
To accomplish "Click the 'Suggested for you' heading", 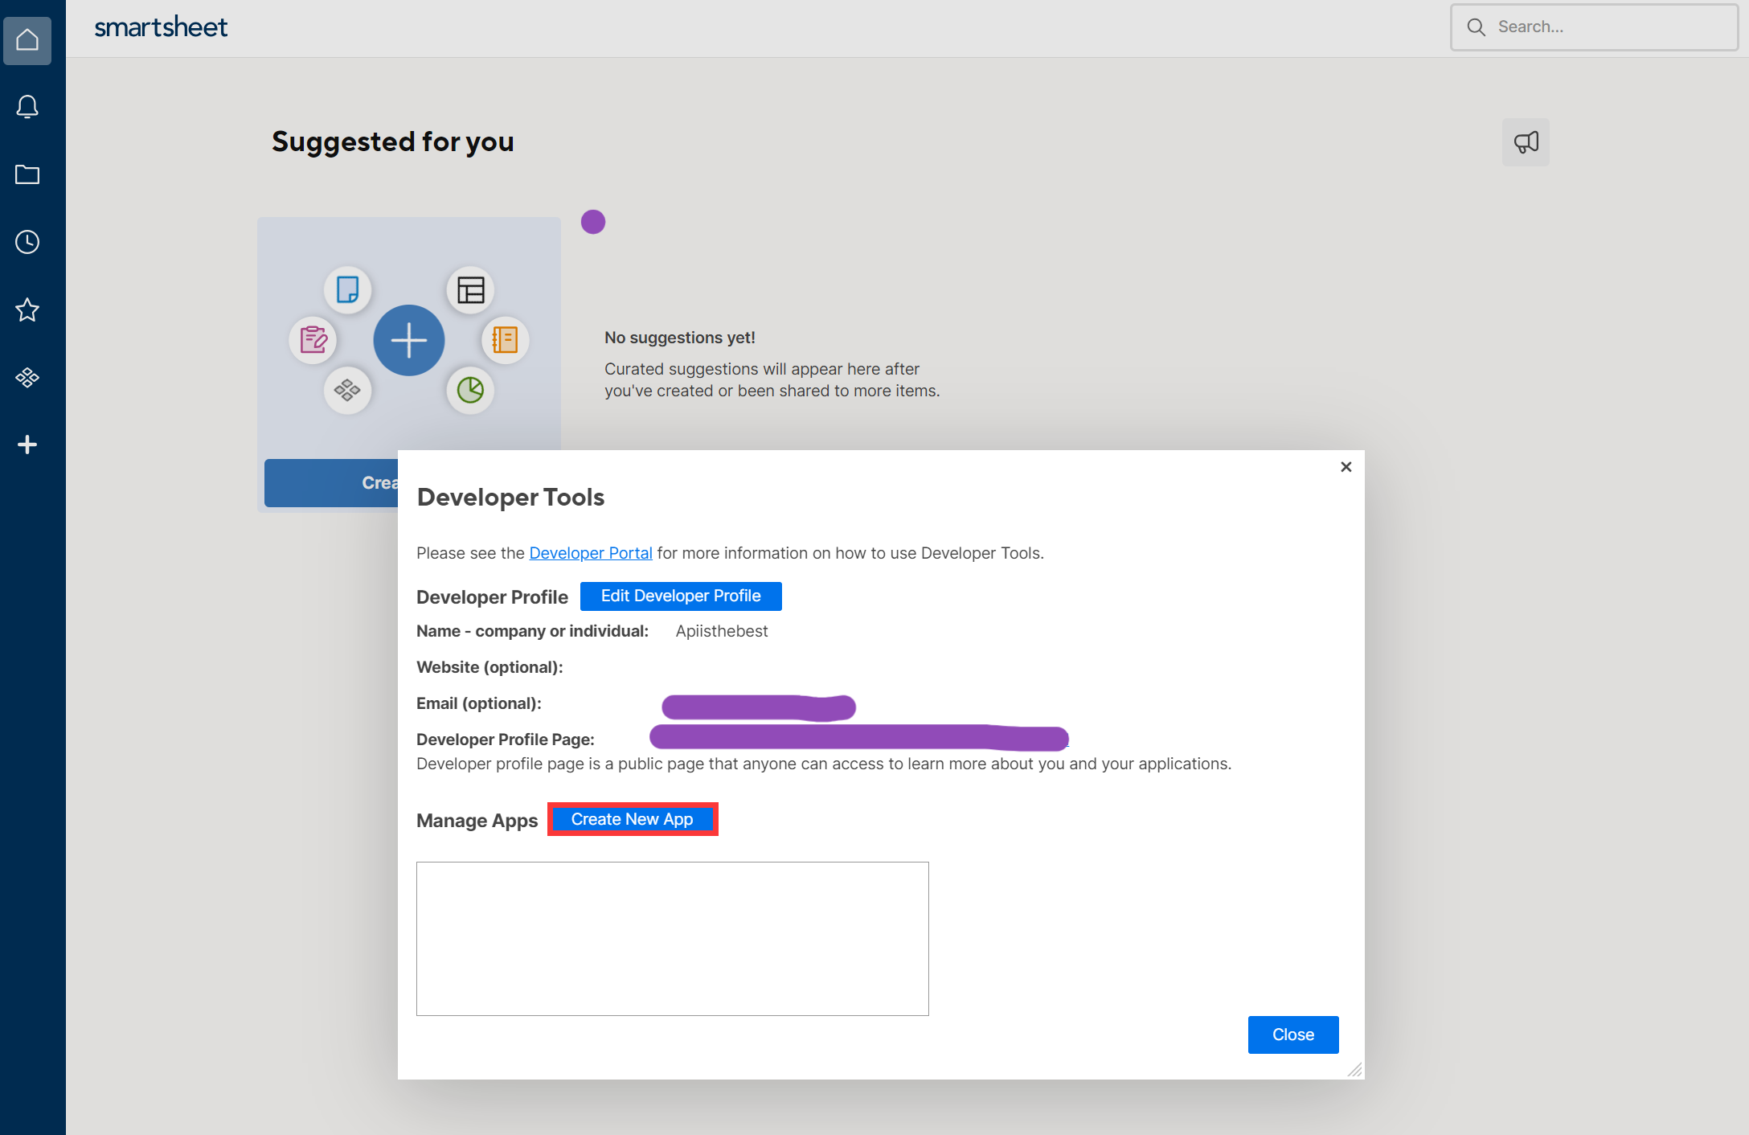I will coord(393,141).
